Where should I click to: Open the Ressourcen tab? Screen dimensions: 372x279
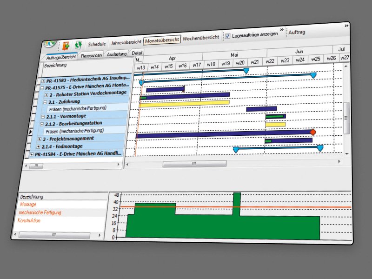click(91, 55)
